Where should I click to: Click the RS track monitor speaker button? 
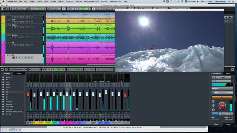pos(16,58)
